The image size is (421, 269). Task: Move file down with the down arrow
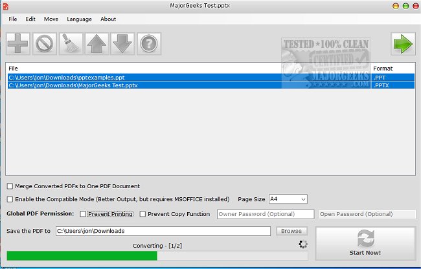pos(122,44)
